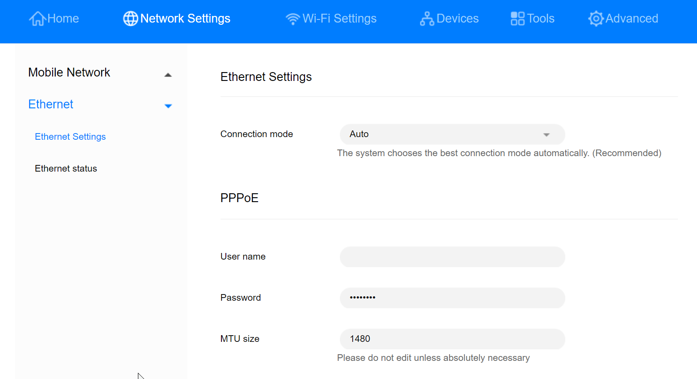Open the Wi-Fi Settings tab

click(339, 19)
